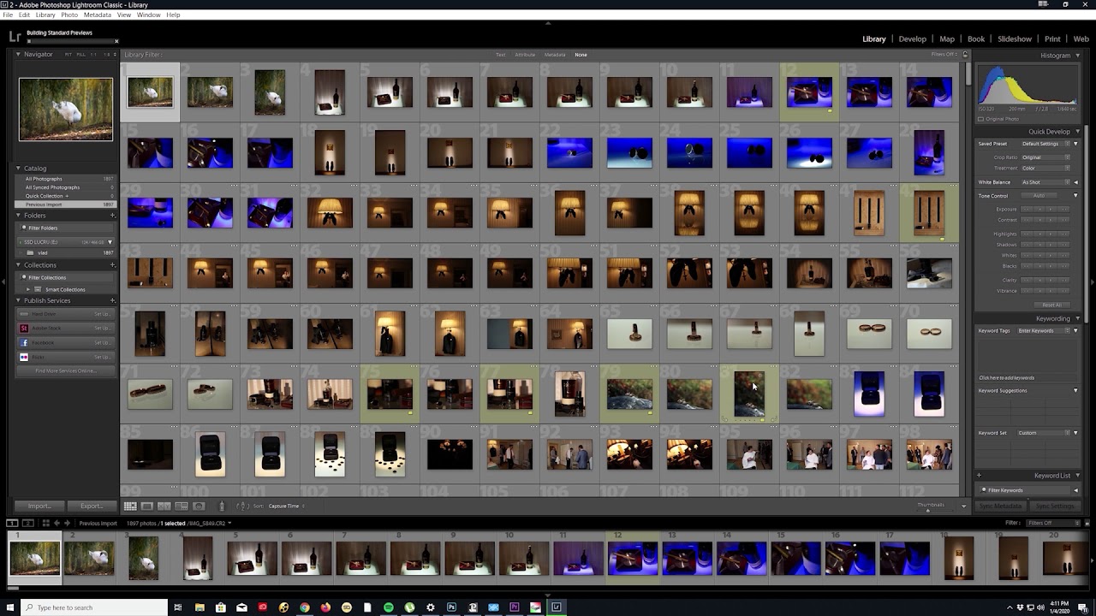Switch to the Slideshow module
The height and width of the screenshot is (616, 1096).
1015,38
